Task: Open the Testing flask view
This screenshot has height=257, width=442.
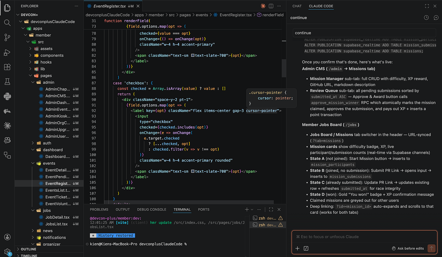Action: [7, 82]
